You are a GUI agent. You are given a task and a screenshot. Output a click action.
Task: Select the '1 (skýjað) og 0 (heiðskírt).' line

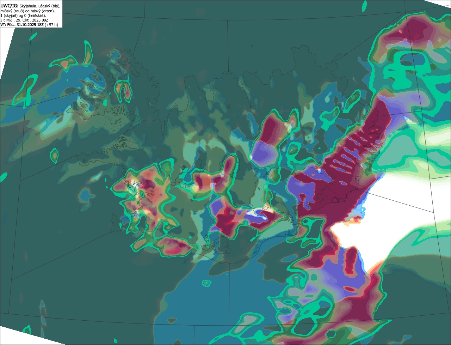23,16
